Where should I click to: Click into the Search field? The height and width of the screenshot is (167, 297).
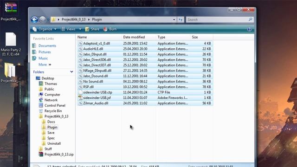tap(217, 19)
